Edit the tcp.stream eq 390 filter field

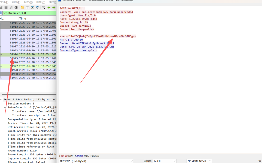click(x=30, y=13)
